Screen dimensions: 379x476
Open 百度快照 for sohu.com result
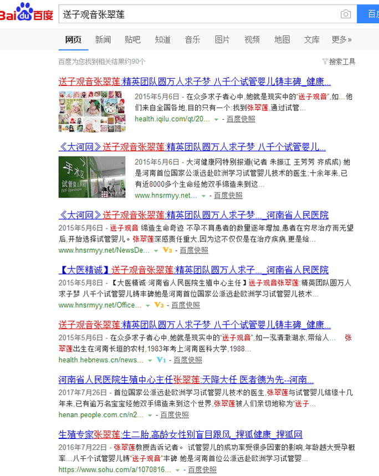(x=202, y=469)
